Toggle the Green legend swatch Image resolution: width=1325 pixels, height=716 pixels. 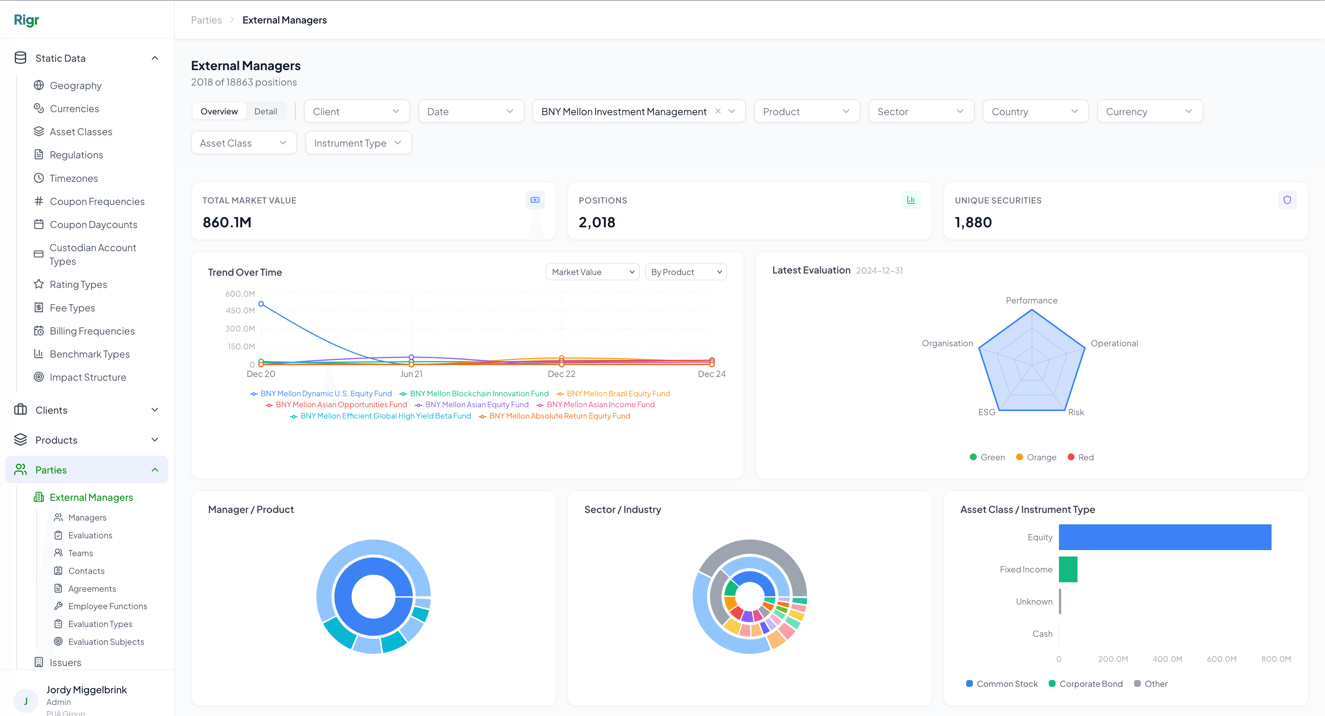click(973, 457)
